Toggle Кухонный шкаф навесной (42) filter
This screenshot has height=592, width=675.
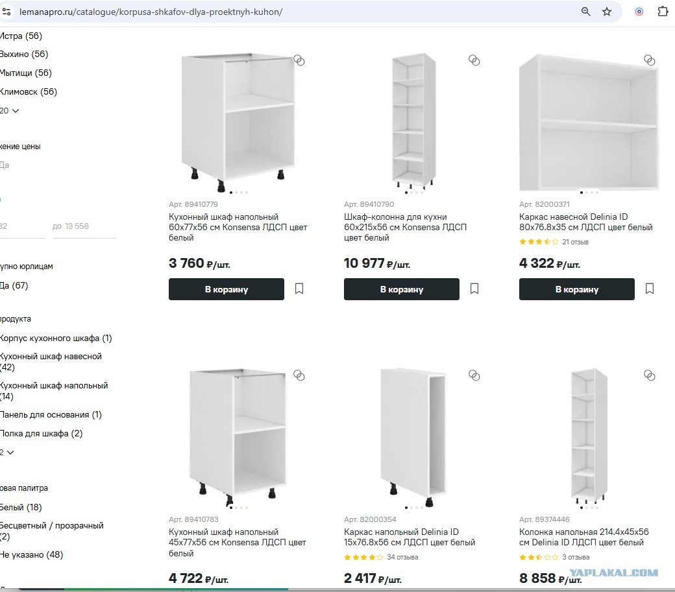coord(51,362)
